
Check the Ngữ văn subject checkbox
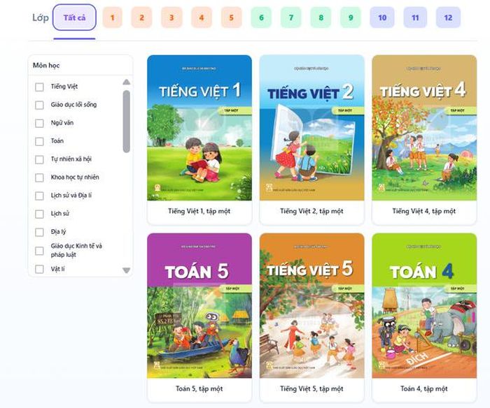(39, 123)
